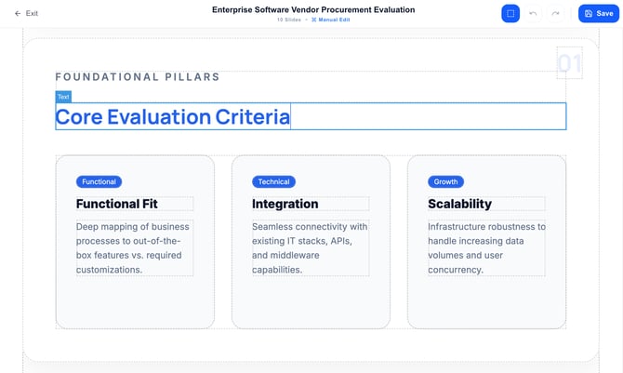Image resolution: width=623 pixels, height=373 pixels.
Task: Select the Functional Fit description text
Action: 134,247
